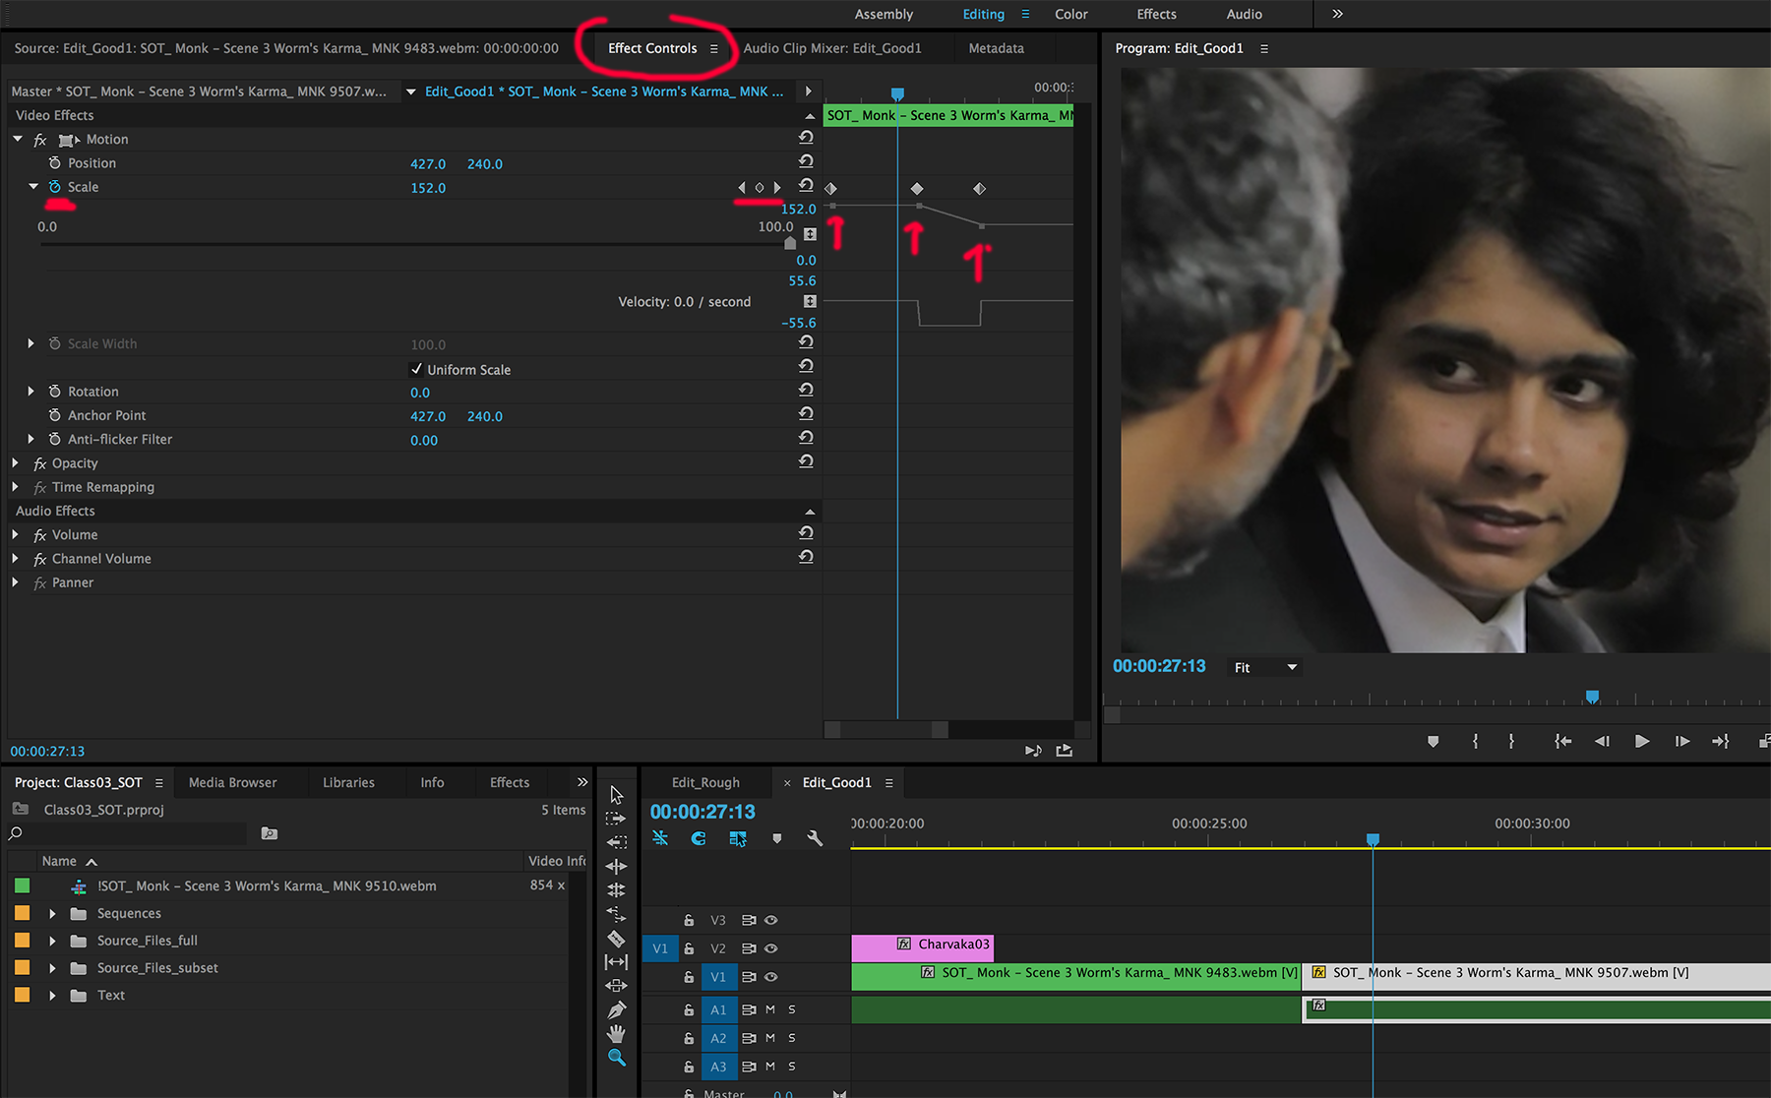Click the Rotation value 0.0
Screen dimensions: 1771x1098
(420, 392)
